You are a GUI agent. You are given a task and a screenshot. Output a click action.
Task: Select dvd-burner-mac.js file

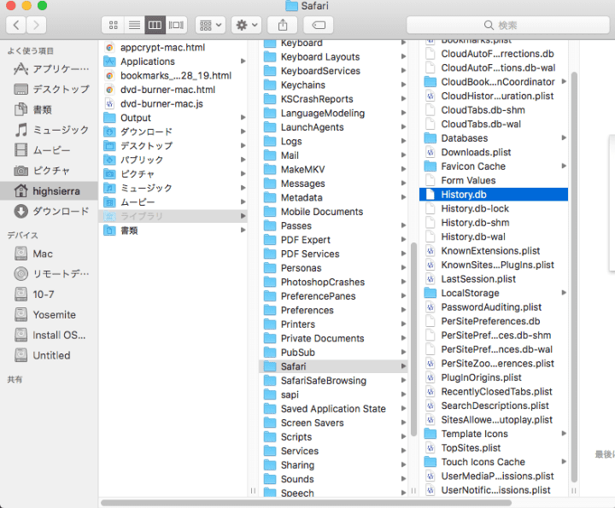click(174, 103)
